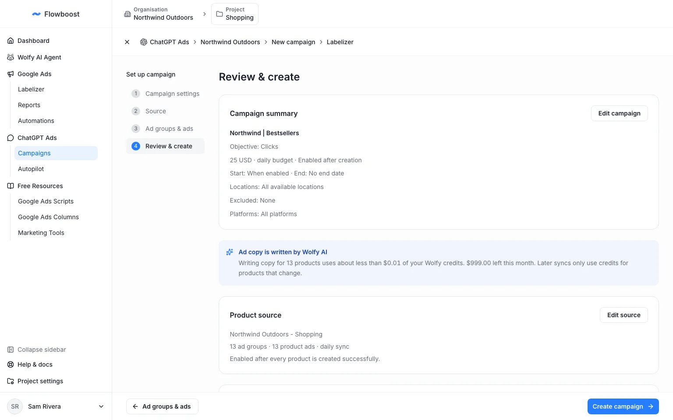This screenshot has height=420, width=673.
Task: Open Reports in the sidebar
Action: point(56,105)
